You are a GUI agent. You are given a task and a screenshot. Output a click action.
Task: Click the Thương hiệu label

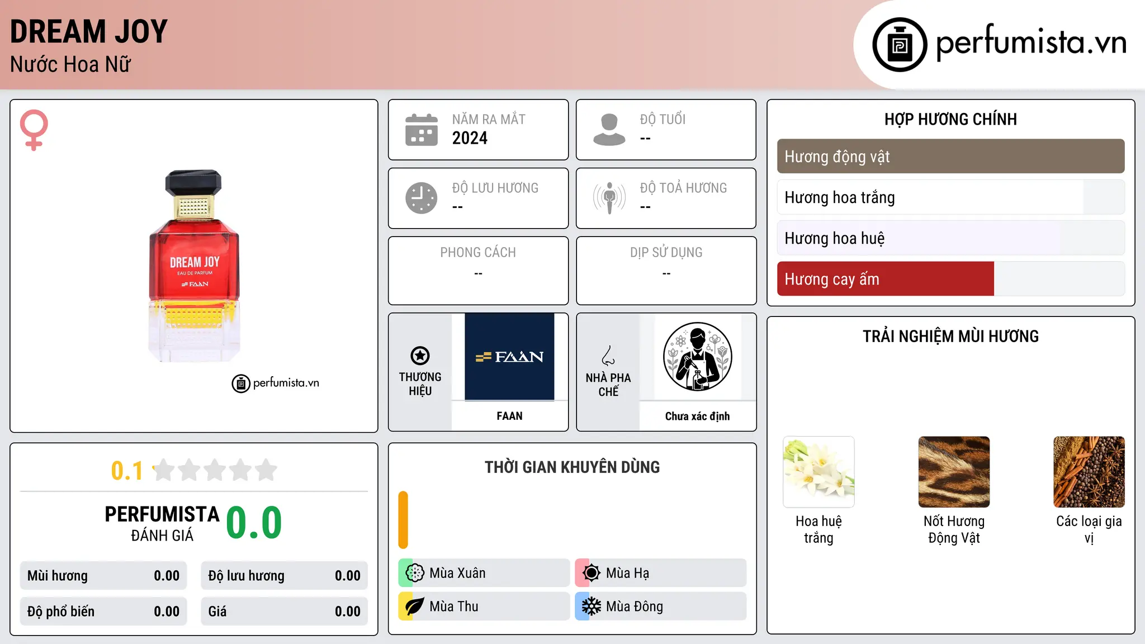420,383
